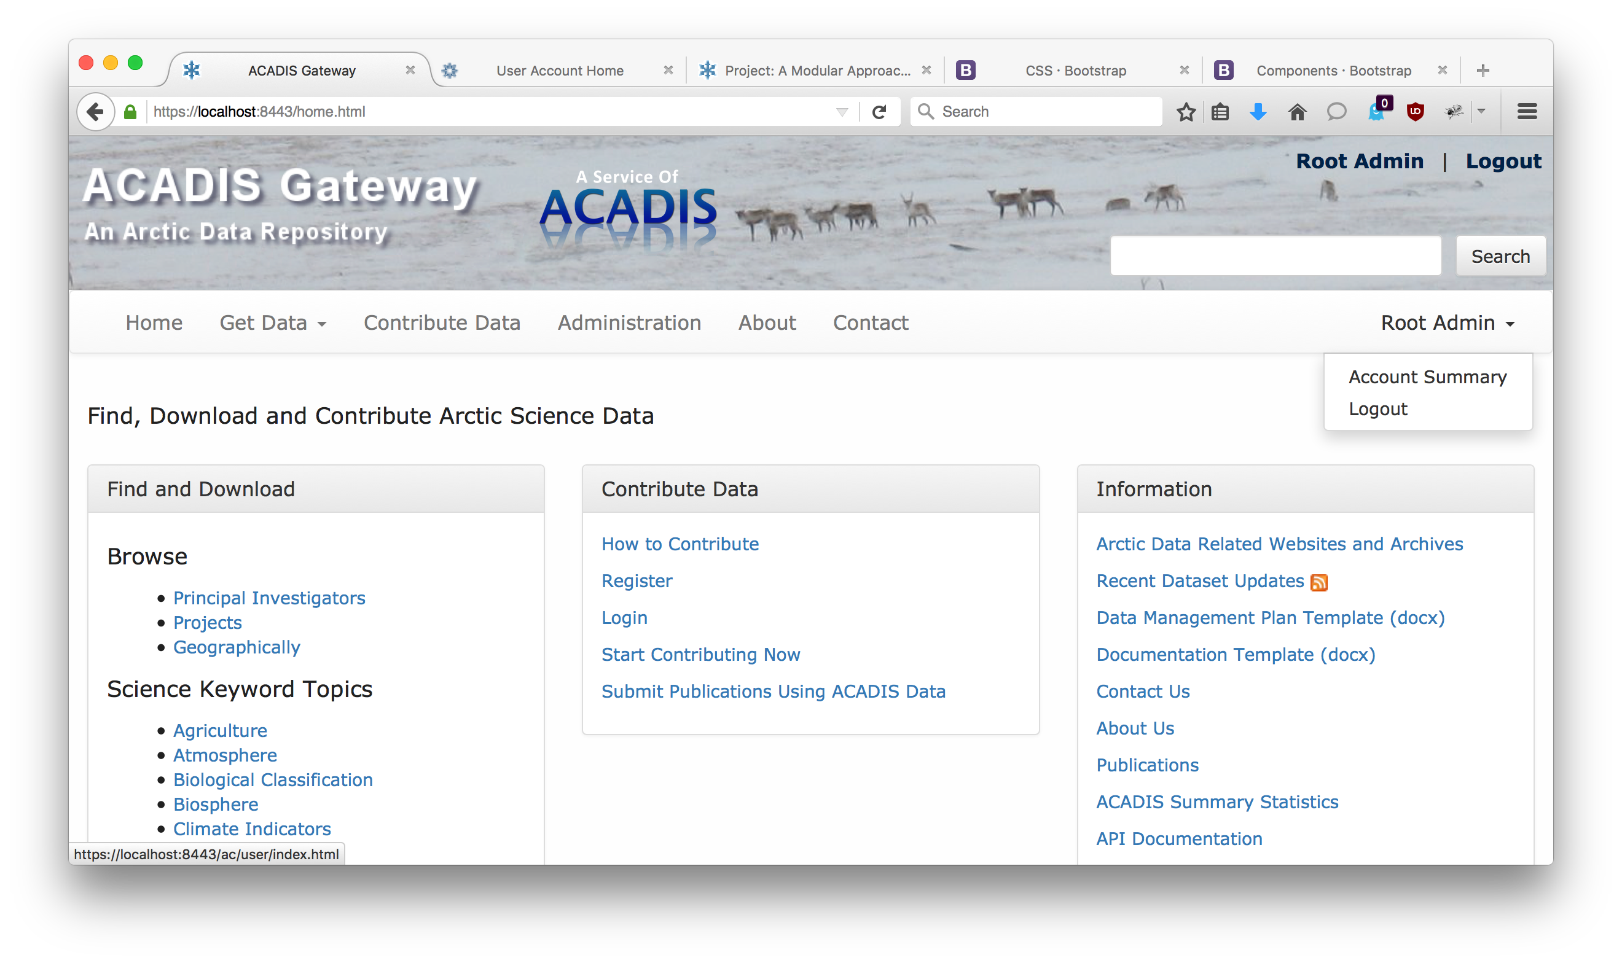
Task: Click the page reload icon
Action: 879,112
